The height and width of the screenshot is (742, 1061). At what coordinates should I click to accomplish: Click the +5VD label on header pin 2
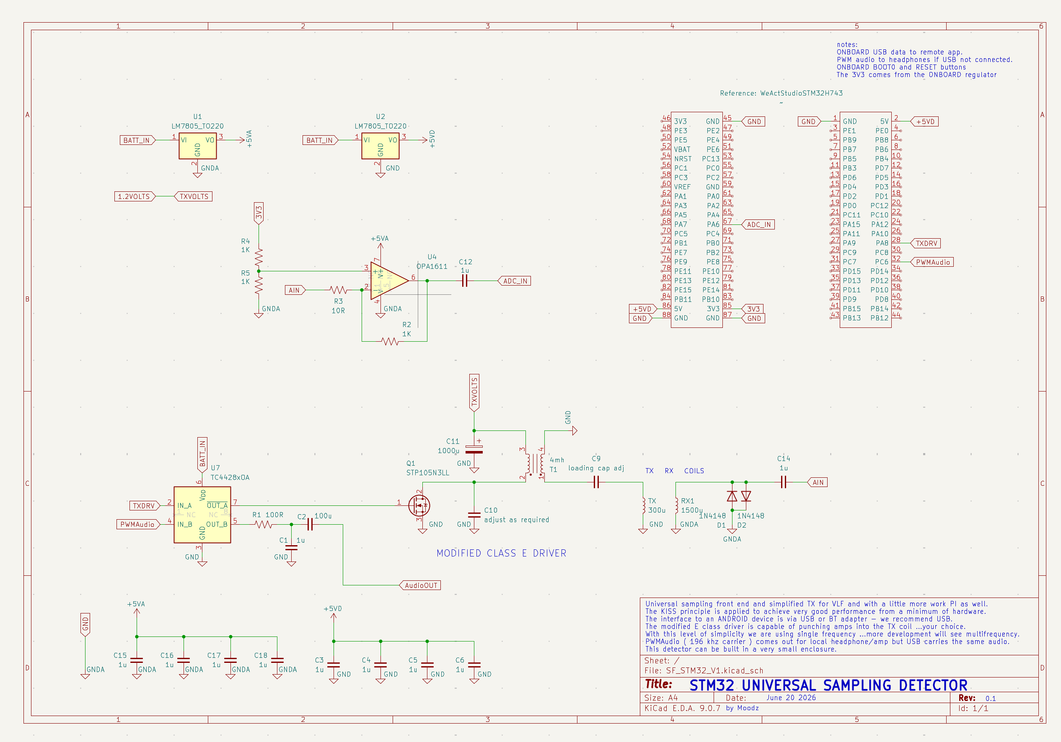point(924,121)
